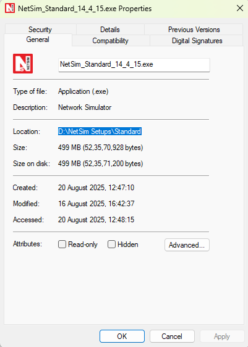Click Accessed date 20 August 2025, 12:48:15
This screenshot has height=347, width=248.
[x=96, y=220]
